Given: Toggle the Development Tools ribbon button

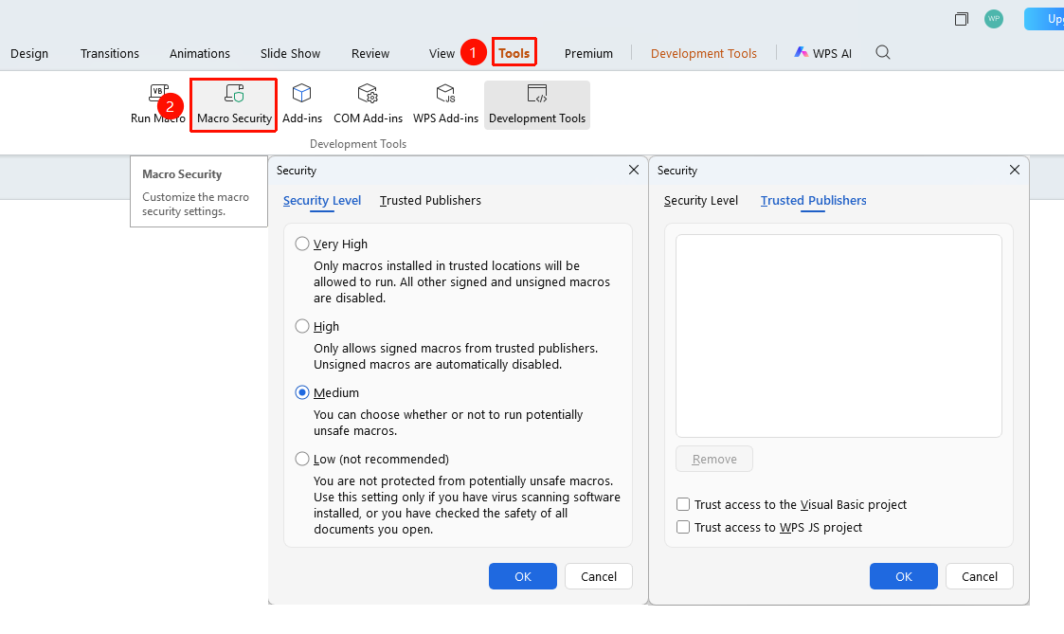Looking at the screenshot, I should (537, 104).
